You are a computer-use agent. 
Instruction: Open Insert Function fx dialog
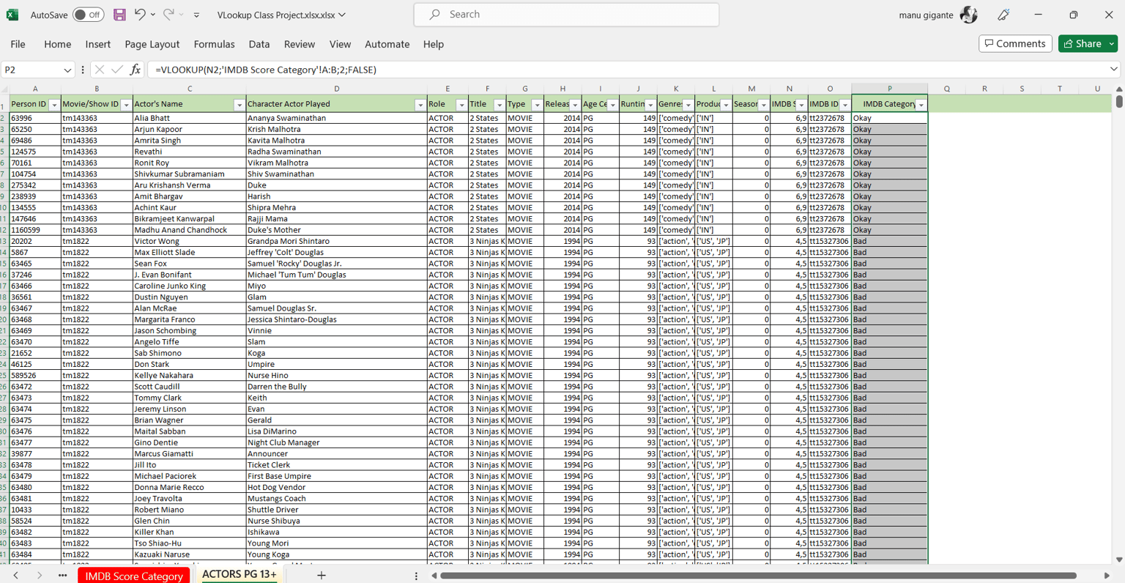(x=135, y=70)
